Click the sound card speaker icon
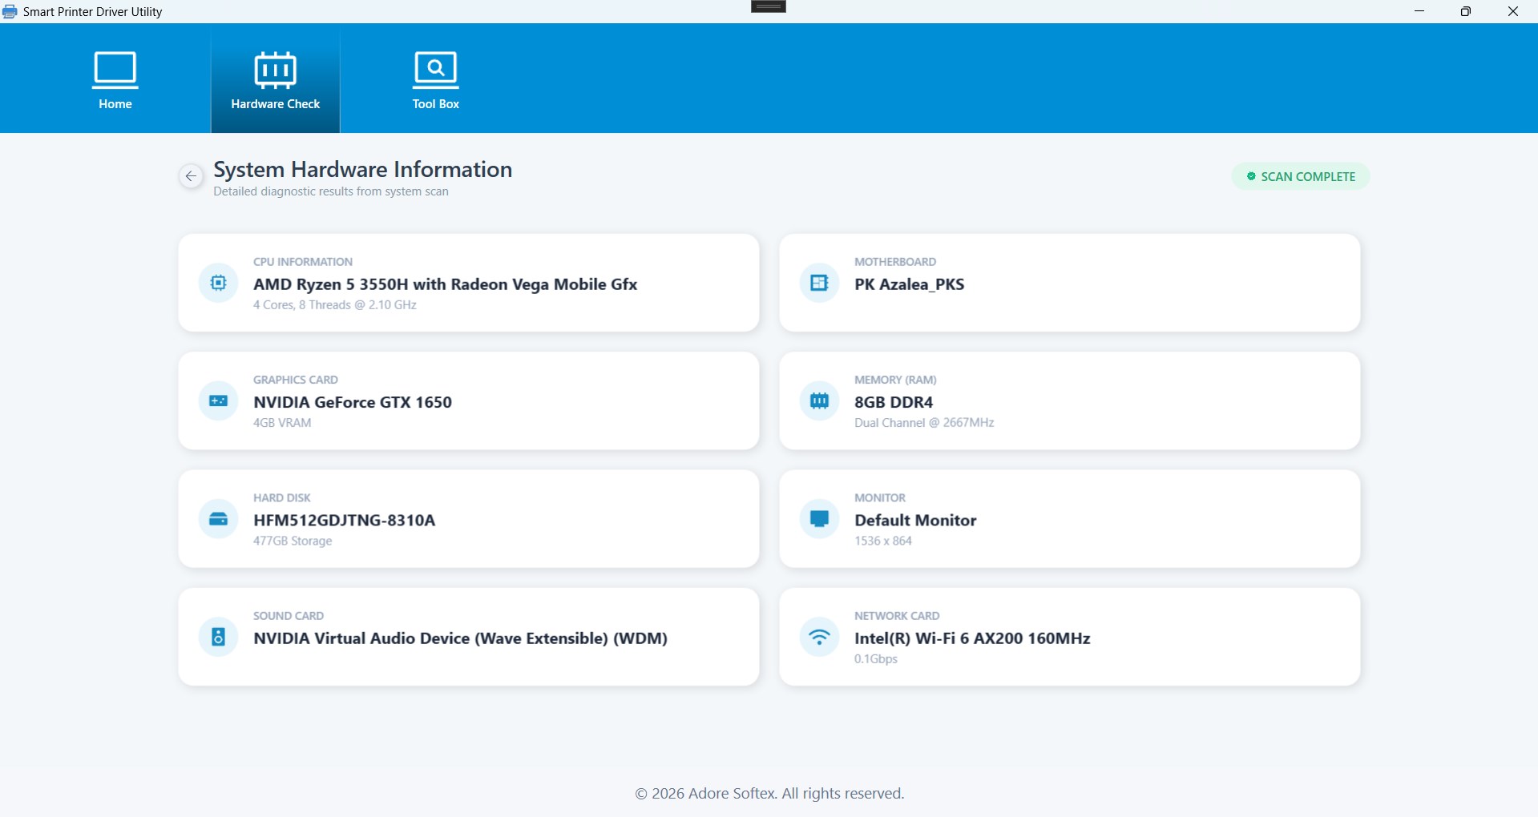Image resolution: width=1538 pixels, height=817 pixels. pyautogui.click(x=219, y=637)
